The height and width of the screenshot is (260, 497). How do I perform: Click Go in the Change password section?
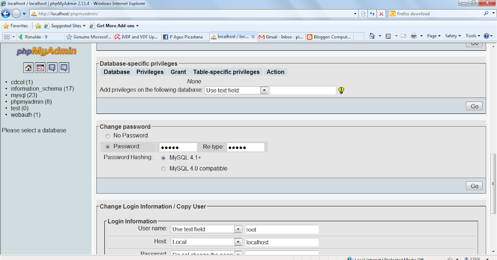click(x=474, y=186)
